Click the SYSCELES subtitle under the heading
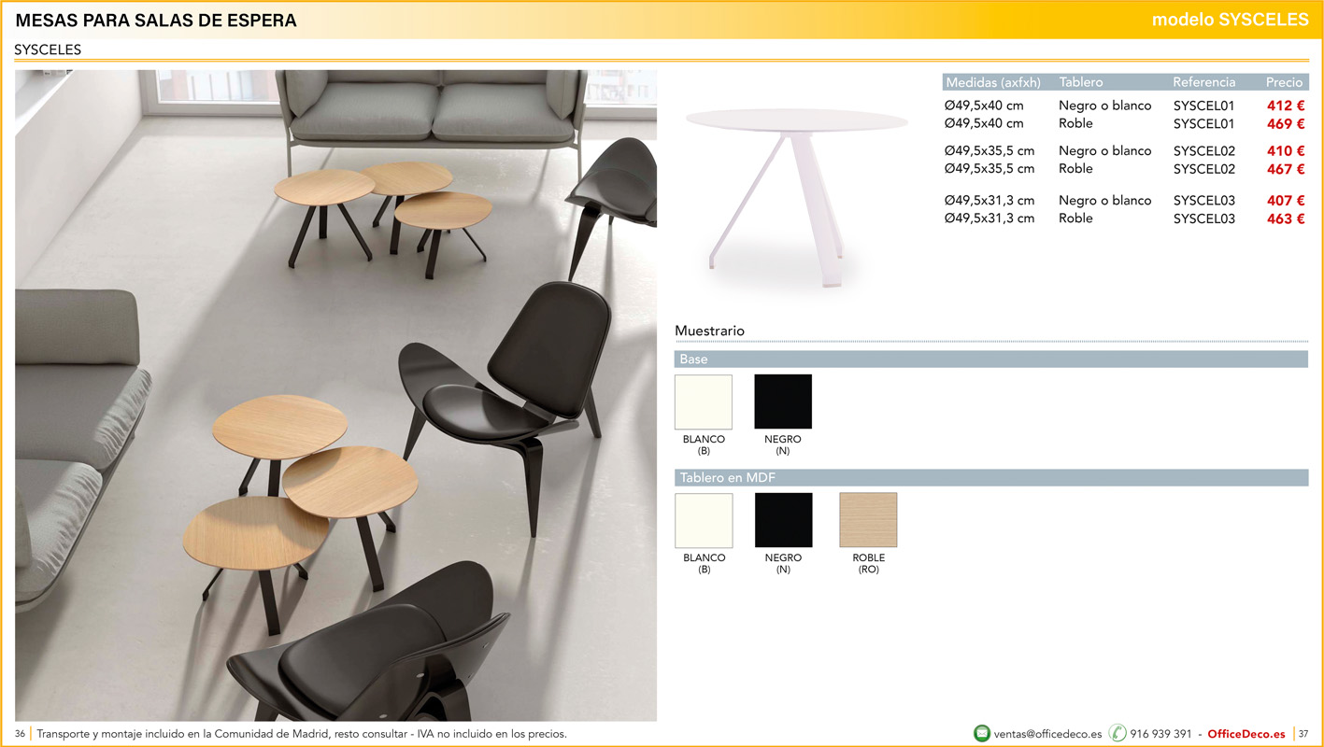The width and height of the screenshot is (1324, 747). (48, 50)
